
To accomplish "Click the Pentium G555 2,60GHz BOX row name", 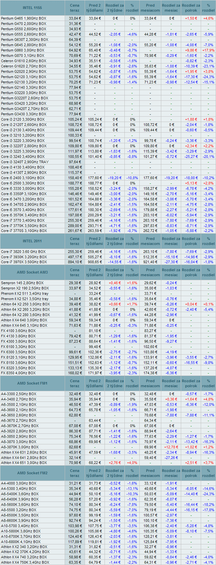I will [24, 34].
